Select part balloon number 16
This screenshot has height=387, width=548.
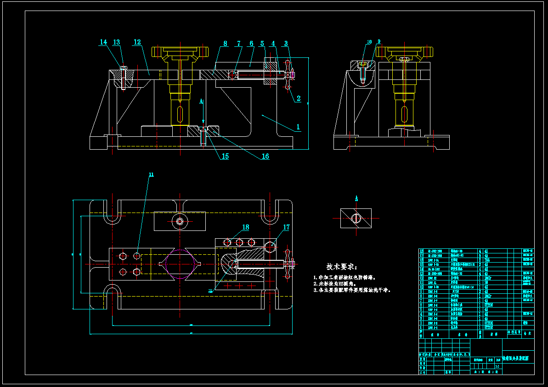pos(266,157)
